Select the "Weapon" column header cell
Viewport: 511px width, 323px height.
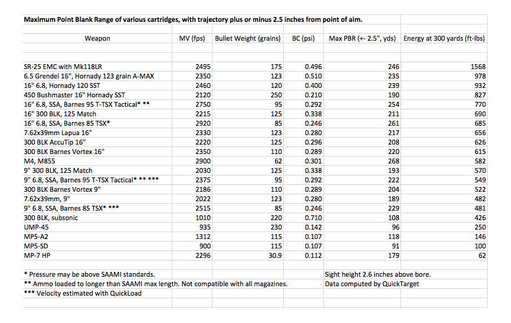98,38
